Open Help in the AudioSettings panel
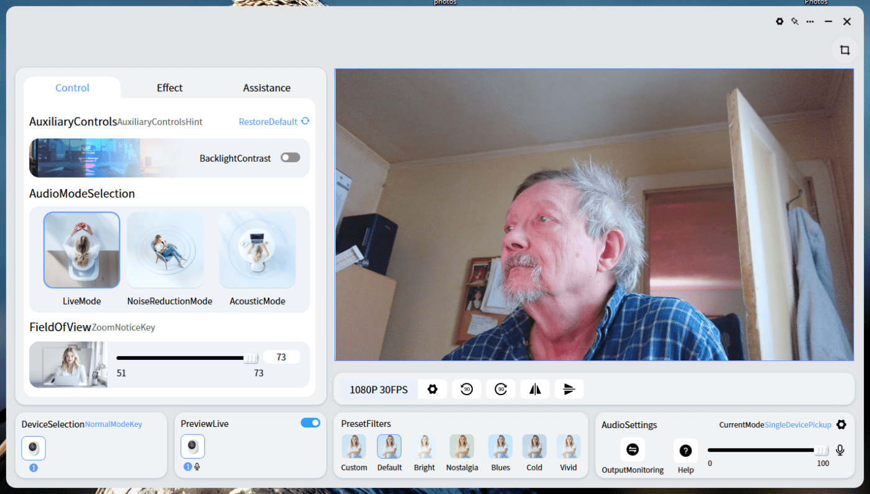Viewport: 870px width, 494px height. coord(685,449)
